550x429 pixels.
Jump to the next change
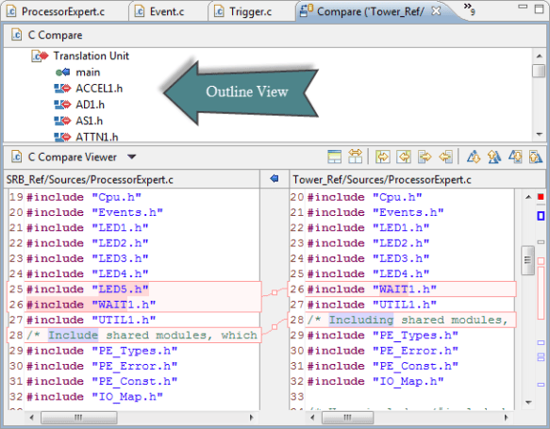[x=515, y=157]
